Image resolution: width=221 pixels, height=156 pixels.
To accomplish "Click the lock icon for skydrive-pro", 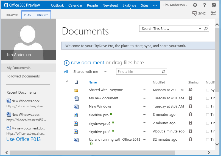I will click(191, 114).
